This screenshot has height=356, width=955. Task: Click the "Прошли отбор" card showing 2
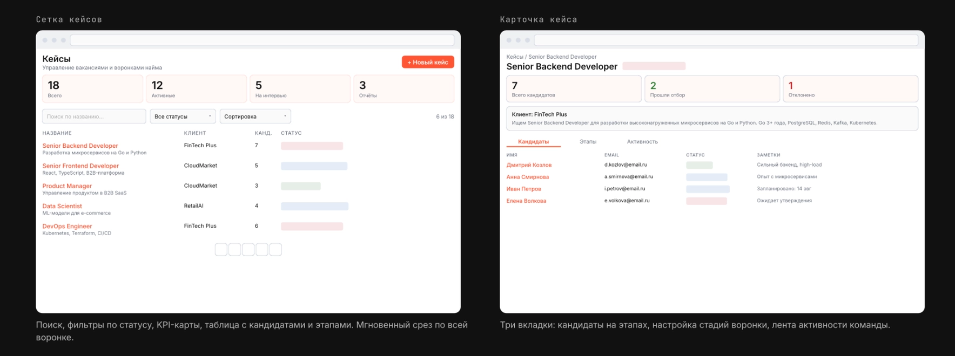point(712,88)
